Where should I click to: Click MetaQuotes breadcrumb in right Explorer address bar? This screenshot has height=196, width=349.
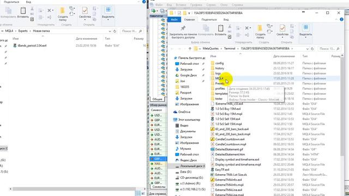point(210,48)
